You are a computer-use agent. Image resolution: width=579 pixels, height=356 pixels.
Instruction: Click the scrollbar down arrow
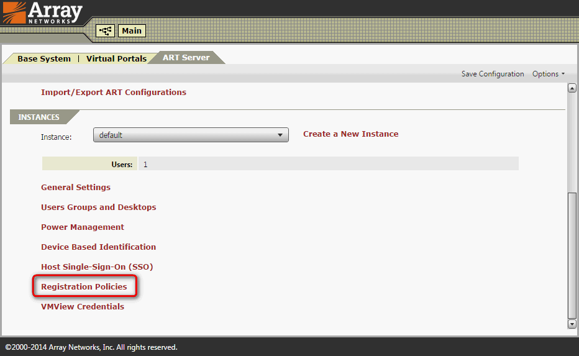(x=572, y=324)
